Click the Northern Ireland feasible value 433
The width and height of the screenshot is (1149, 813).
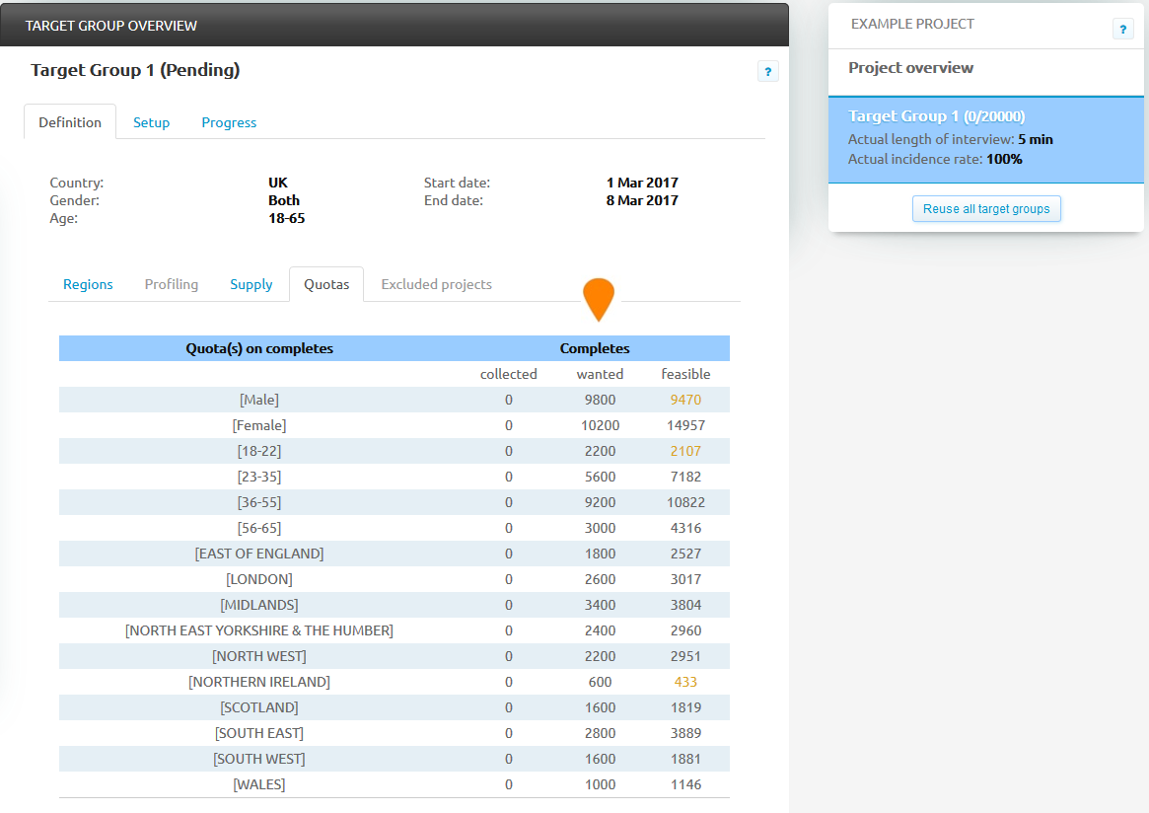685,682
